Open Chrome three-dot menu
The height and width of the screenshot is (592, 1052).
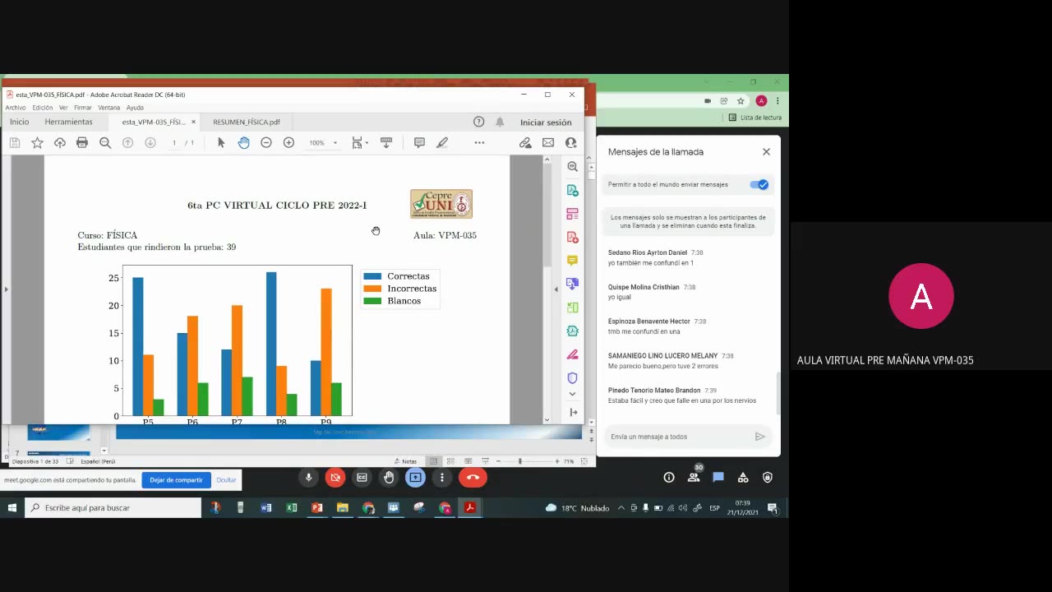(x=777, y=100)
